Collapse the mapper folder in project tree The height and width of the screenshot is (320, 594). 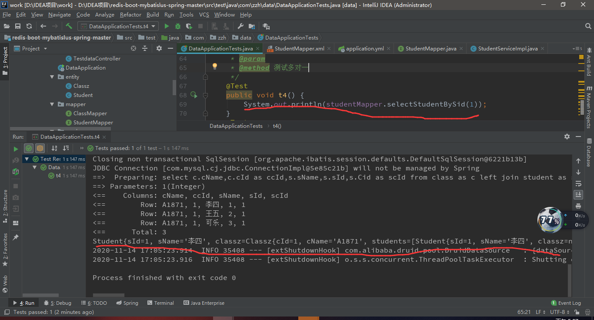pos(52,104)
